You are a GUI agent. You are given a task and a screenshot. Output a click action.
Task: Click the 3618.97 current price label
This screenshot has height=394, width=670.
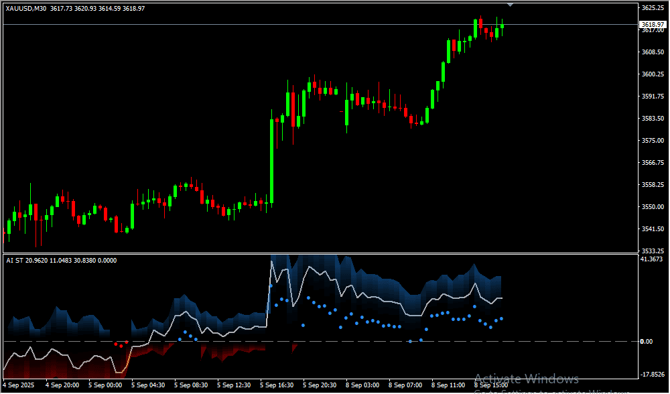pyautogui.click(x=652, y=24)
